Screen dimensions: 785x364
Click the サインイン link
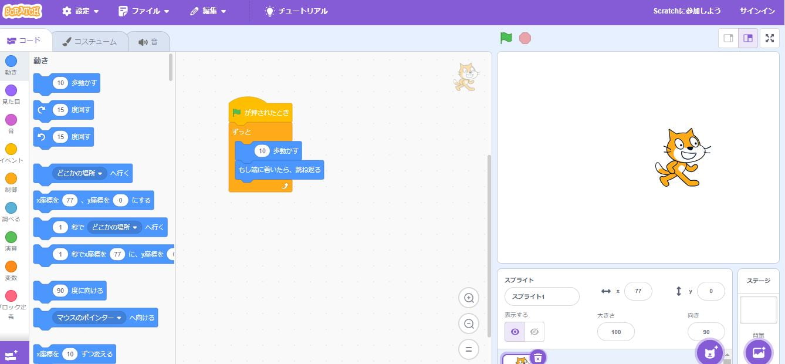(757, 11)
